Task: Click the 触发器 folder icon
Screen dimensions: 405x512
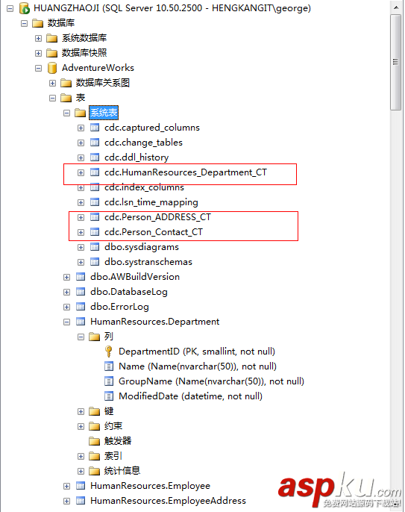Action: 94,441
